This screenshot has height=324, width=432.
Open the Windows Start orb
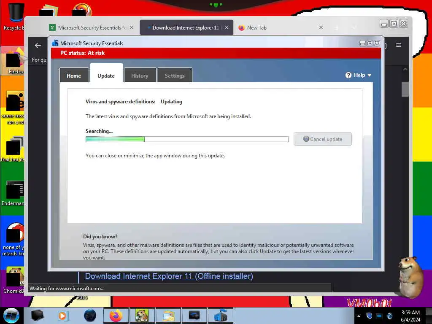coord(11,316)
